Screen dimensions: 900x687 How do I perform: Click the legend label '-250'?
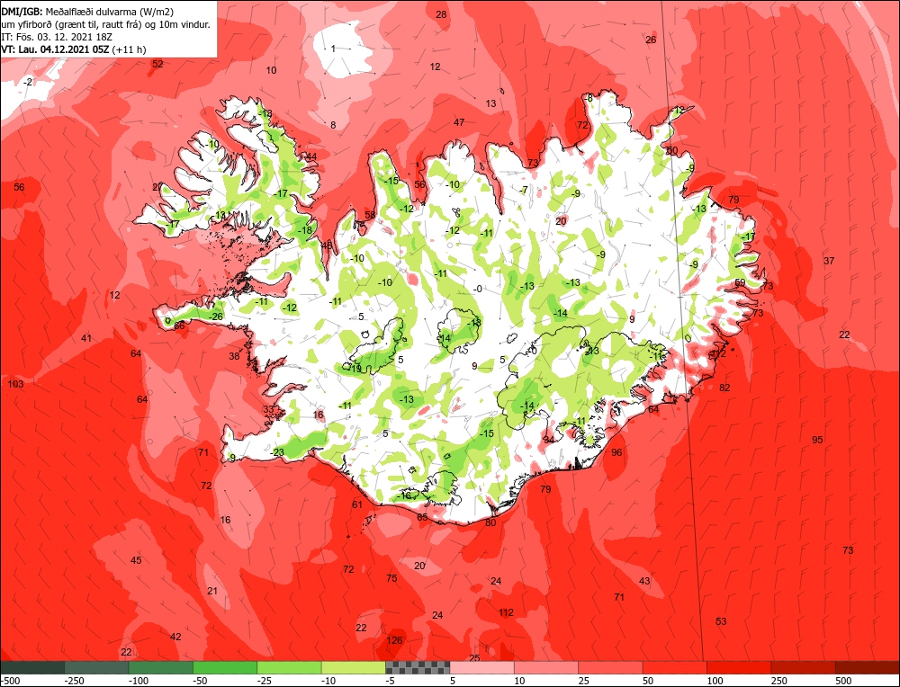click(75, 681)
